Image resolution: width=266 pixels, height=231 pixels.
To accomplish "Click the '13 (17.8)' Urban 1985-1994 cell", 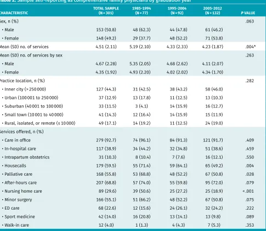I will pos(142,98).
